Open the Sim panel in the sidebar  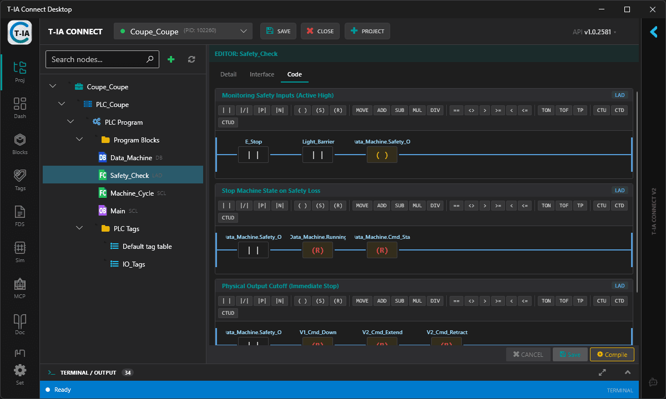19,250
